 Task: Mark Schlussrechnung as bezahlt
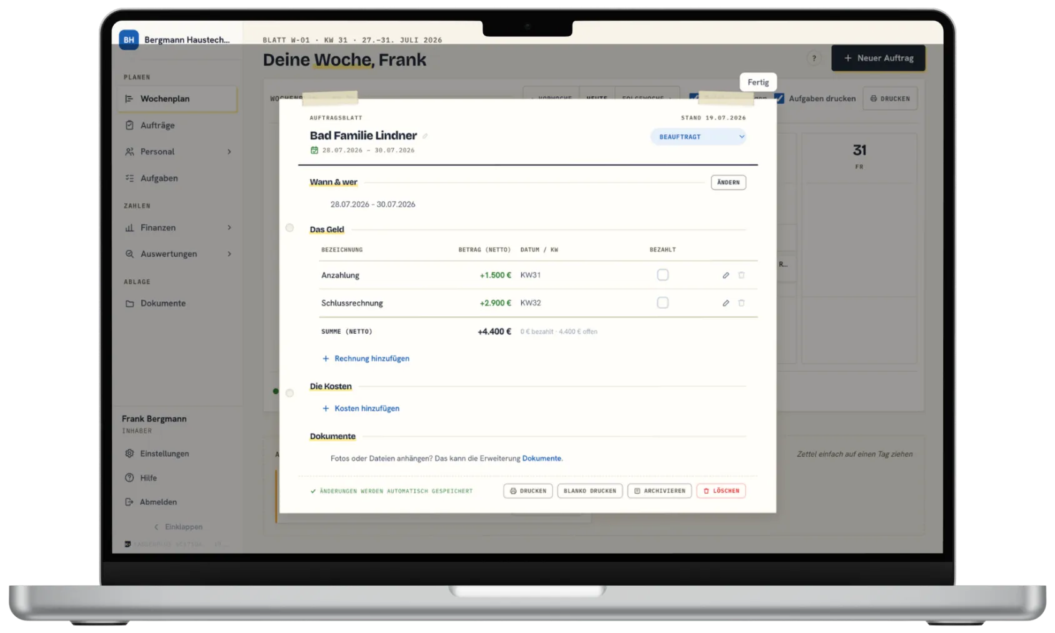tap(662, 303)
